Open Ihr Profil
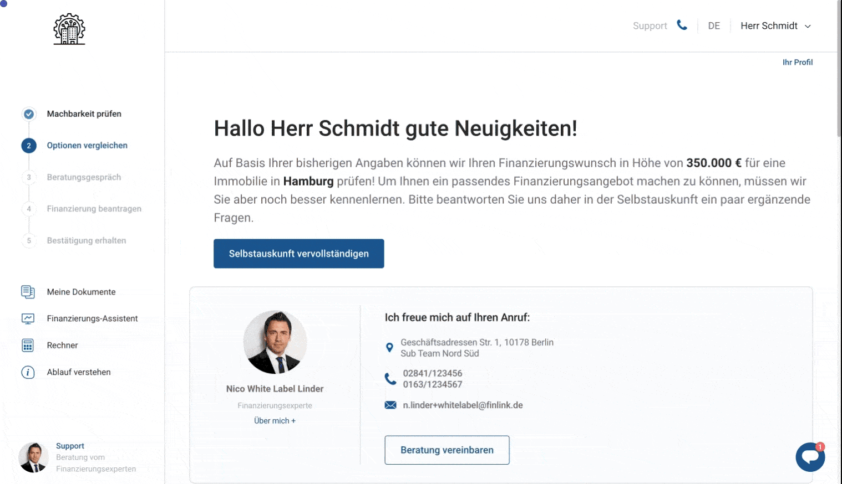 798,62
